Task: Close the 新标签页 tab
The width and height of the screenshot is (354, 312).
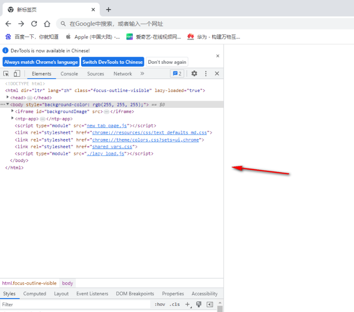Action: pyautogui.click(x=93, y=10)
